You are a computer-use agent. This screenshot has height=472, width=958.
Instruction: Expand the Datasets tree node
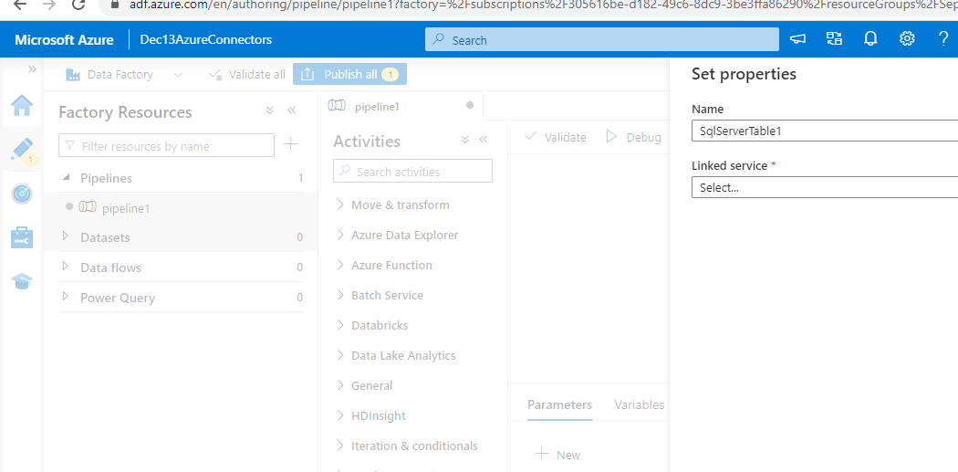(x=66, y=236)
